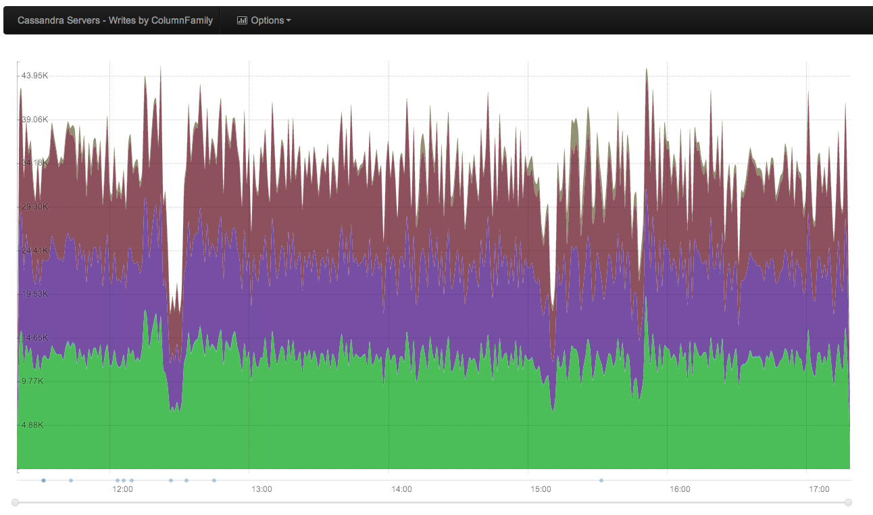Click the 4.88K y-axis label

(33, 425)
